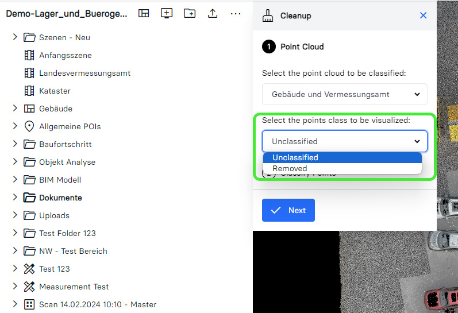
Task: Select the Kataster scene item
Action: coord(55,91)
